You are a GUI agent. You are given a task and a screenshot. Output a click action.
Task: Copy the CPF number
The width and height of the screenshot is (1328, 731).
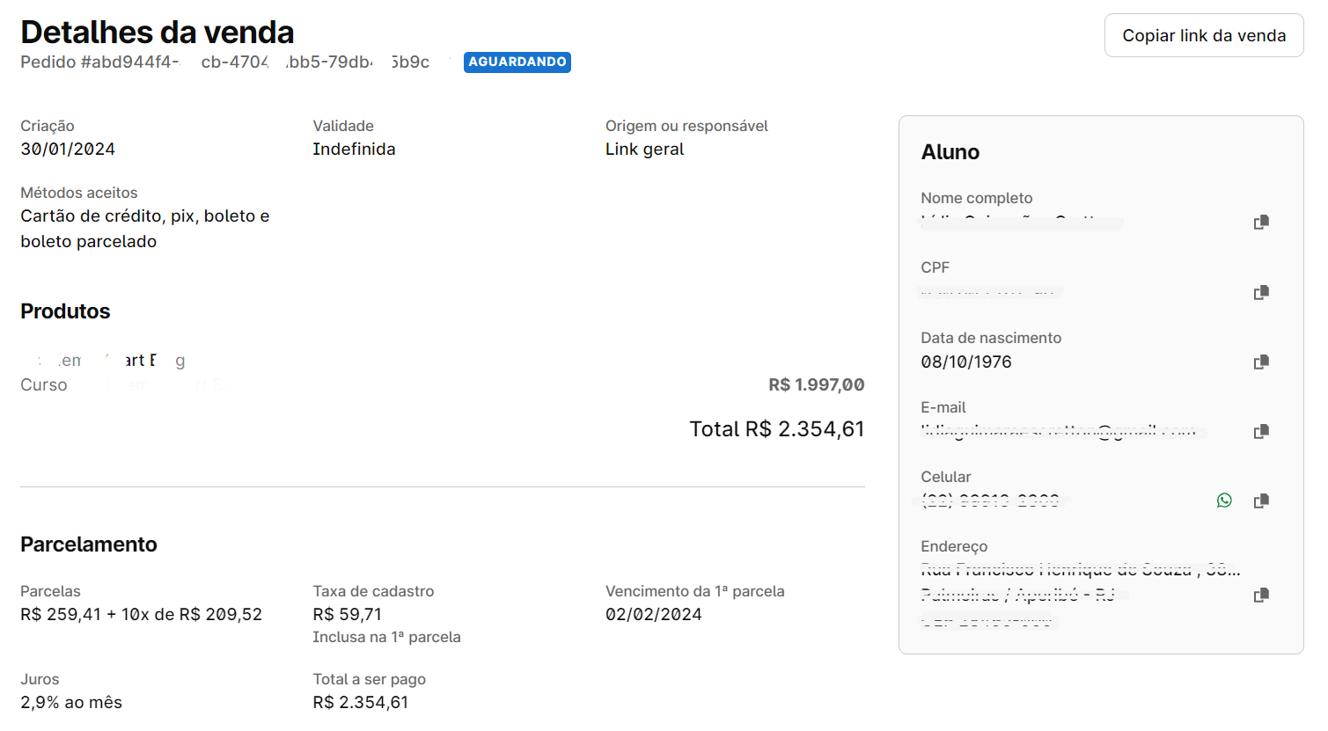point(1261,292)
